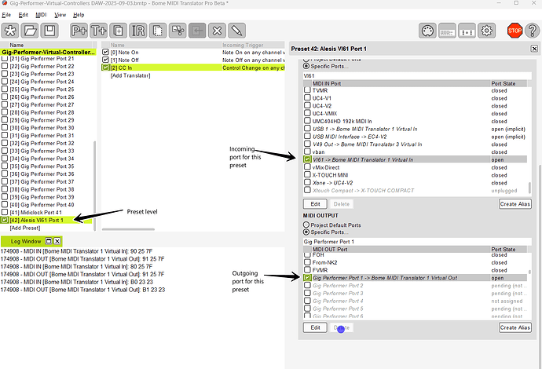542x369 pixels.
Task: Toggle the [1] Note Off translator checkbox
Action: (x=105, y=60)
